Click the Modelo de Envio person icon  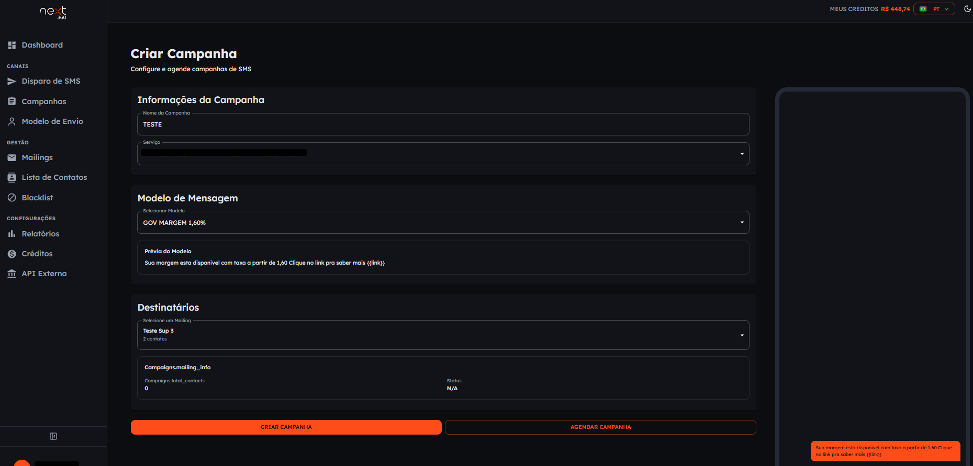[12, 121]
